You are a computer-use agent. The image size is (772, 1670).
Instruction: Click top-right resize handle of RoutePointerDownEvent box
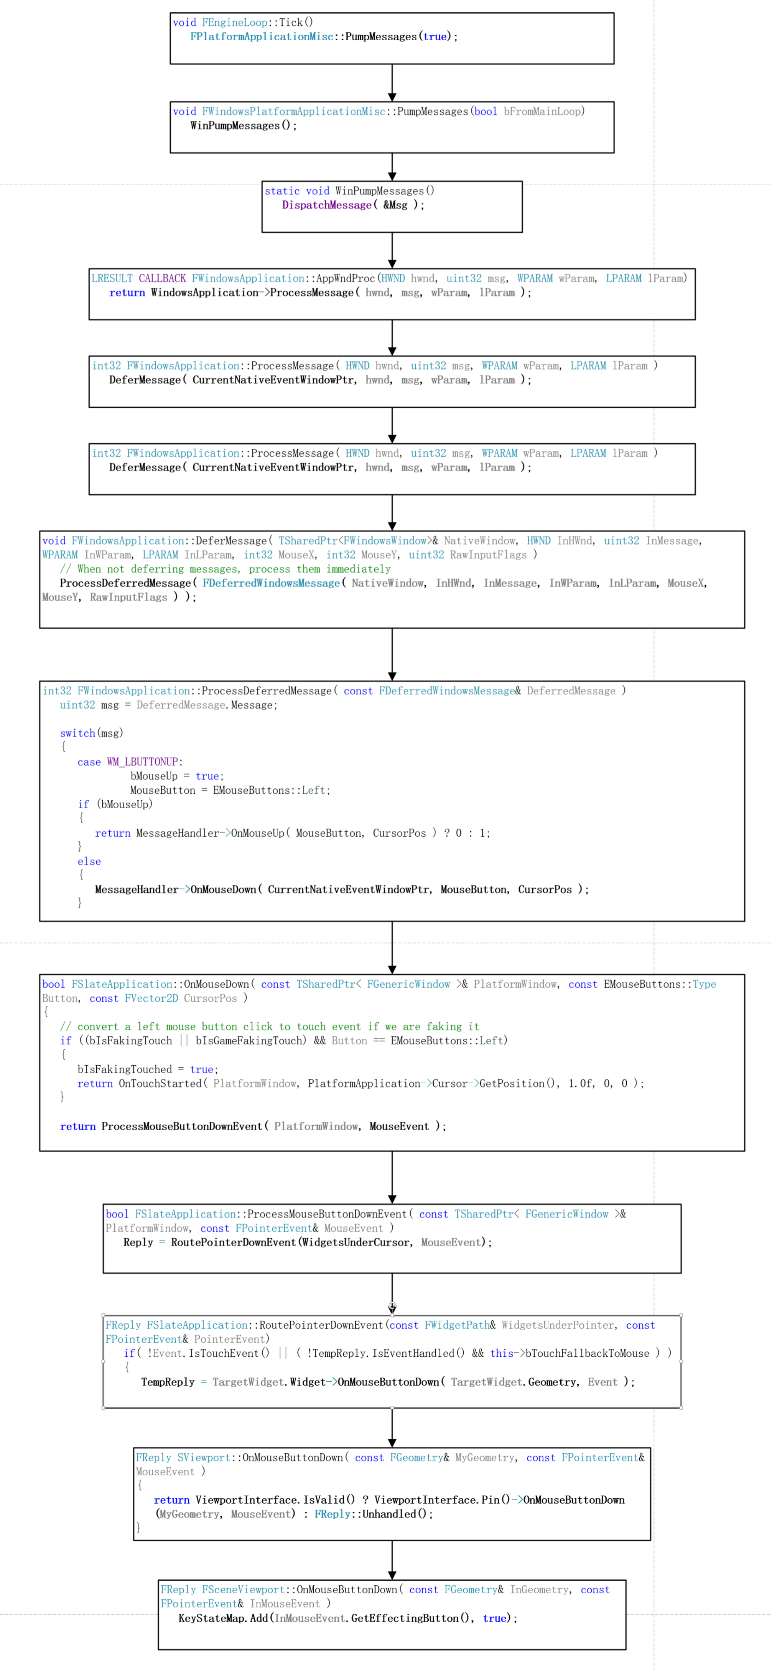point(681,1315)
